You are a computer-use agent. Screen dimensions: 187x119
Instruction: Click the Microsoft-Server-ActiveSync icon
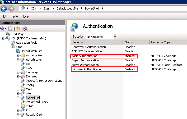tap(23, 81)
